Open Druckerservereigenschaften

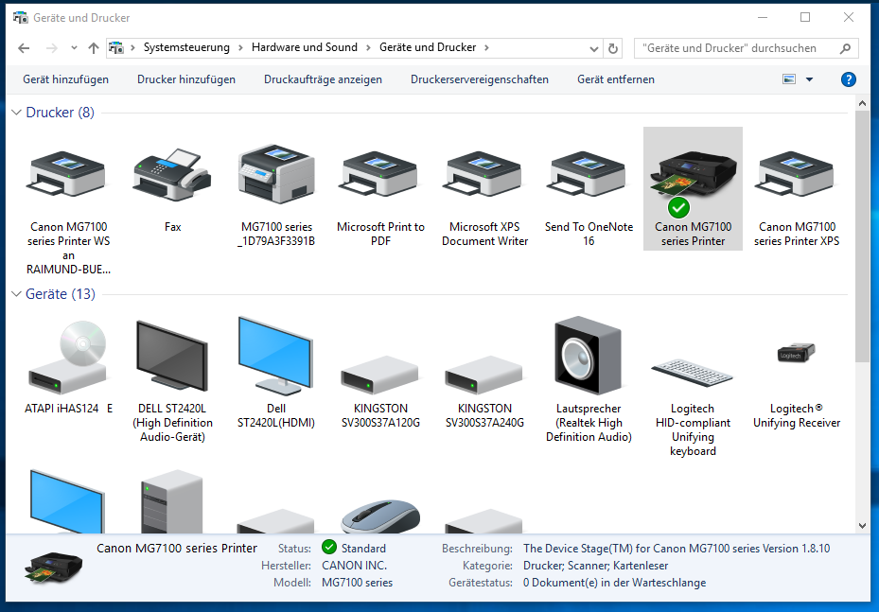(x=480, y=79)
